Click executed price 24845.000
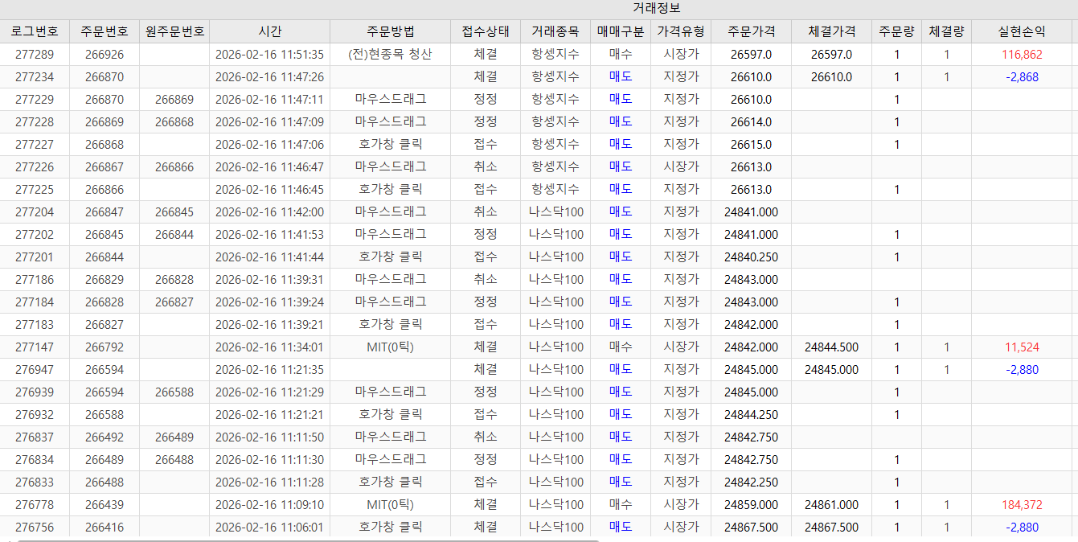Screen dimensions: 1078x542 pos(832,370)
